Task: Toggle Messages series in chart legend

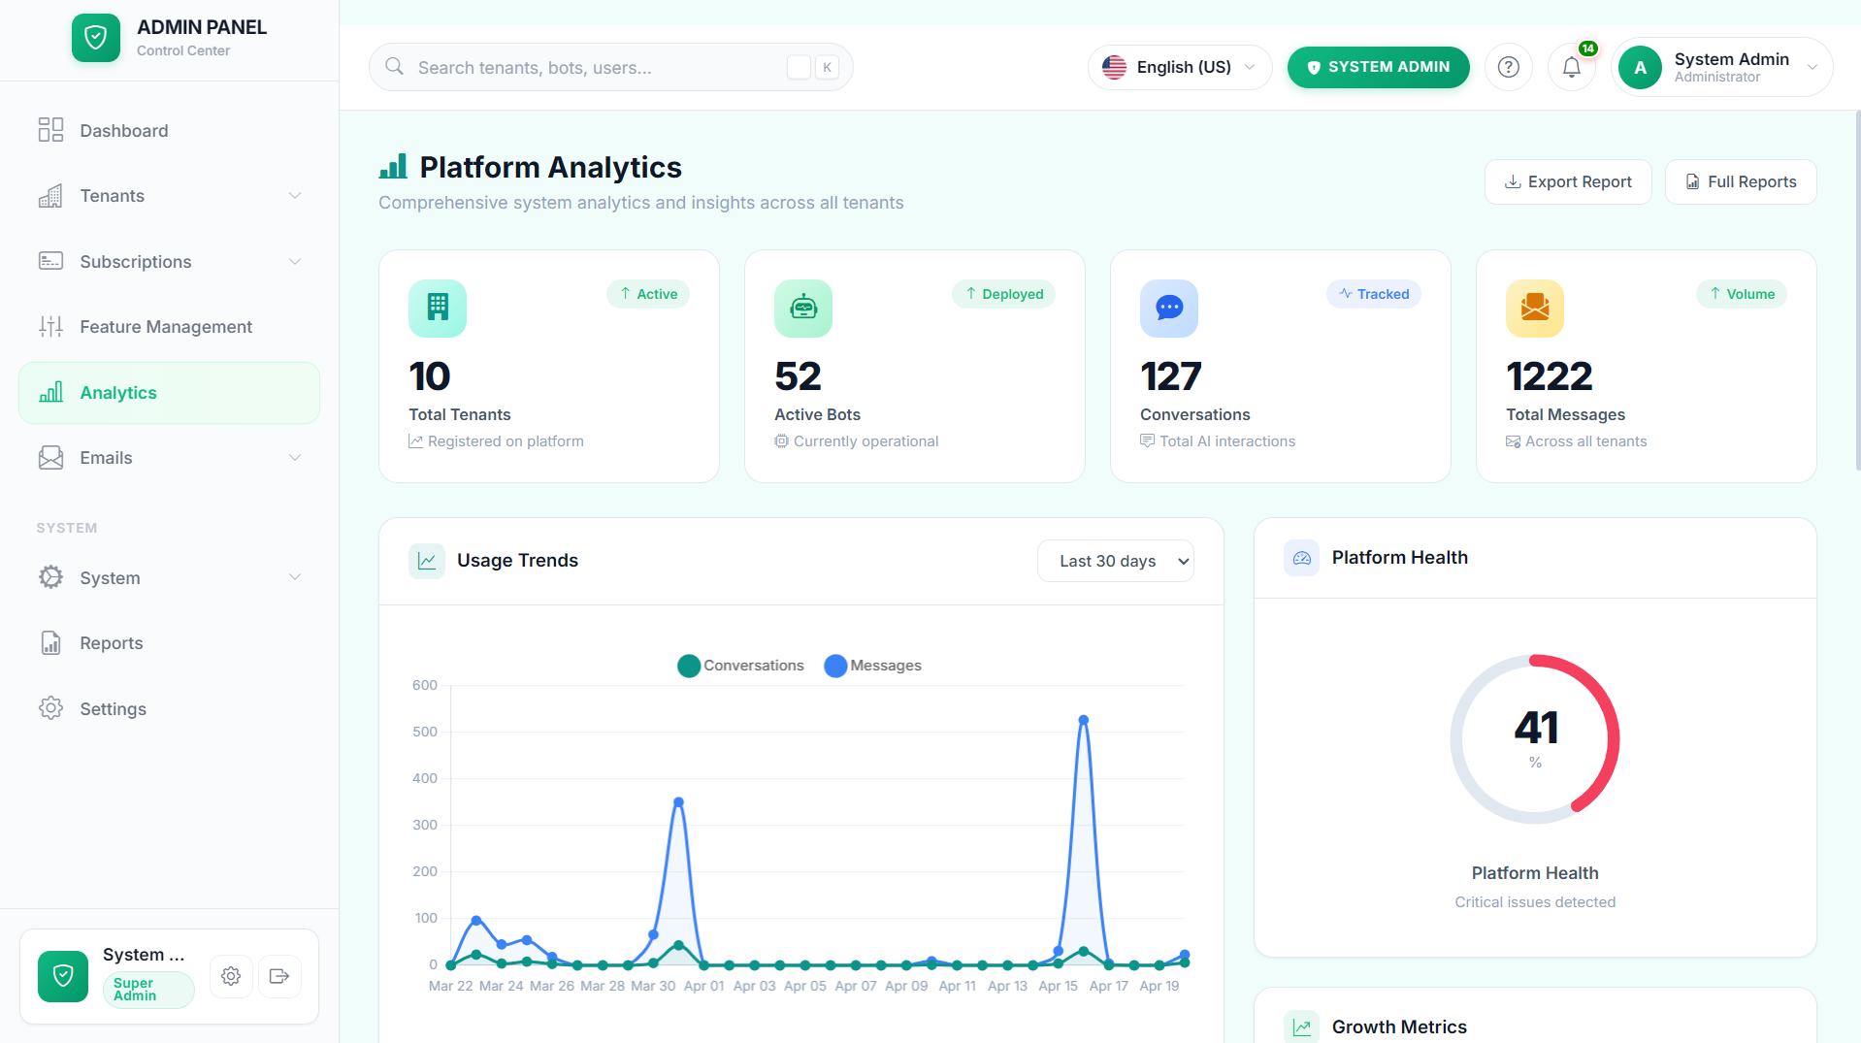Action: (873, 666)
